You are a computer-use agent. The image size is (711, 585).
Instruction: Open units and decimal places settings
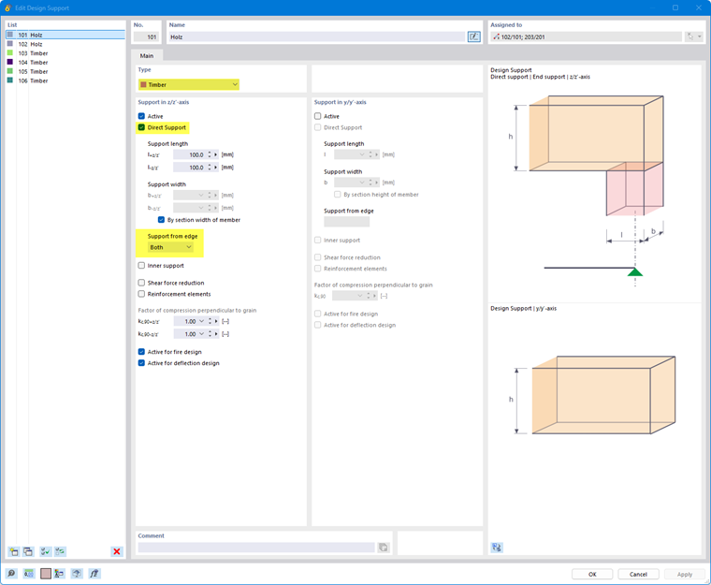point(29,574)
